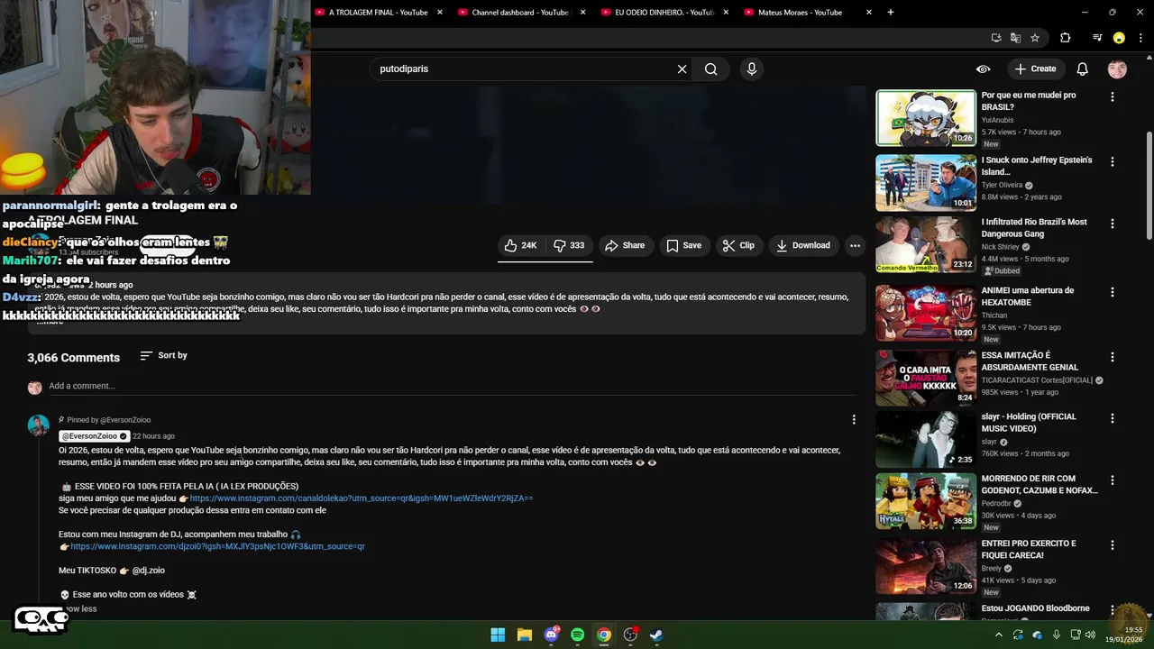Dislike the video showing 333
The height and width of the screenshot is (649, 1154).
tap(569, 245)
